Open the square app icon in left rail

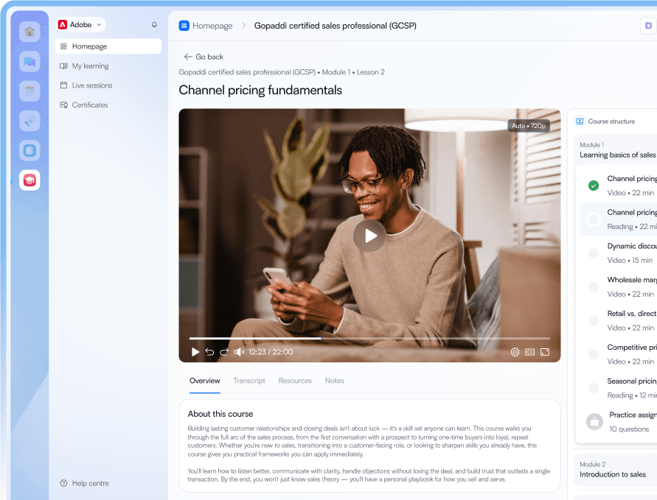[x=29, y=151]
